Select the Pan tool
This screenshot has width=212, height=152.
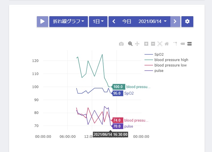pos(137,44)
